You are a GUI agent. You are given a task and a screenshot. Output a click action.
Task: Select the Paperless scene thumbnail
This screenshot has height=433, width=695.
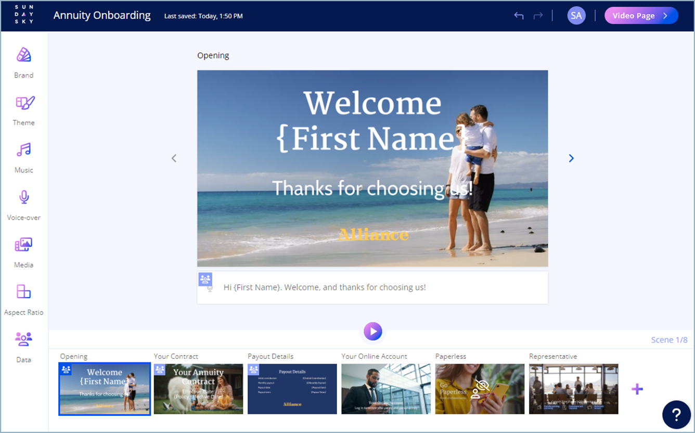pos(480,389)
